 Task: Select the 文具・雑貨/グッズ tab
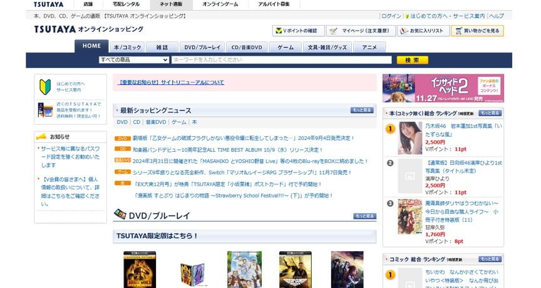pyautogui.click(x=327, y=47)
